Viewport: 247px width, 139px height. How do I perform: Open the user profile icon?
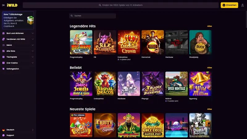click(243, 5)
